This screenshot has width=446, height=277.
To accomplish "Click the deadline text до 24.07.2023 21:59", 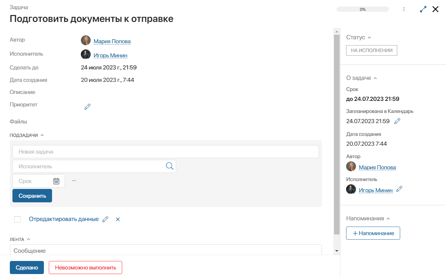I will pyautogui.click(x=373, y=99).
